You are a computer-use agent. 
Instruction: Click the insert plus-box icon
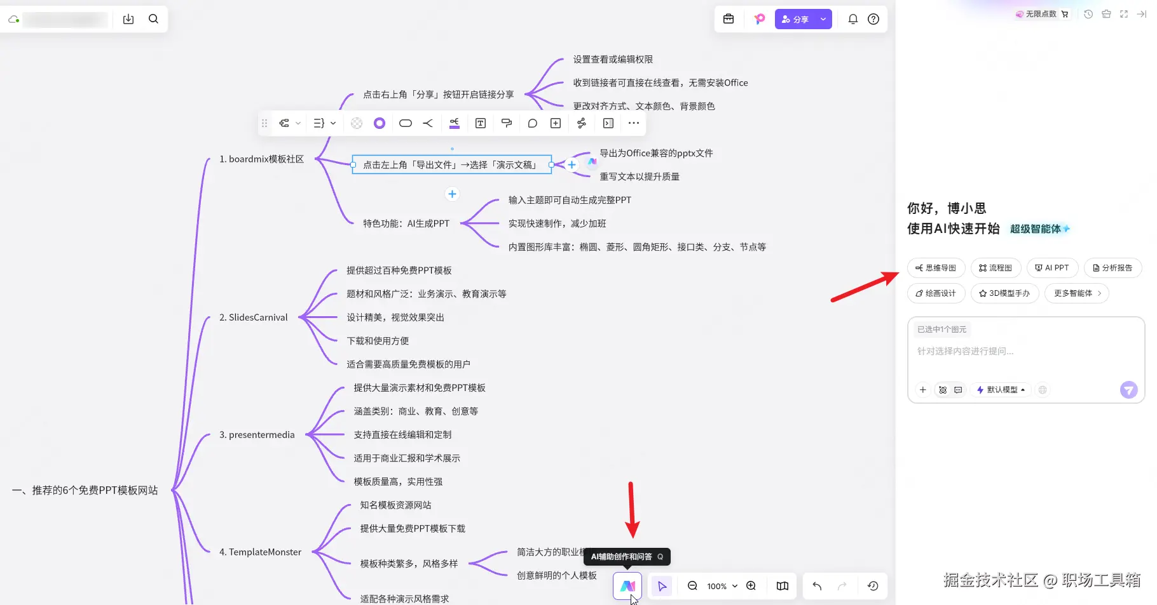coord(556,123)
